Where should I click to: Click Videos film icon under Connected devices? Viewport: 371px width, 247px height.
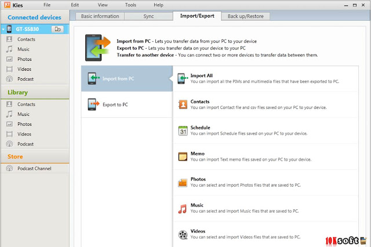pyautogui.click(x=9, y=69)
